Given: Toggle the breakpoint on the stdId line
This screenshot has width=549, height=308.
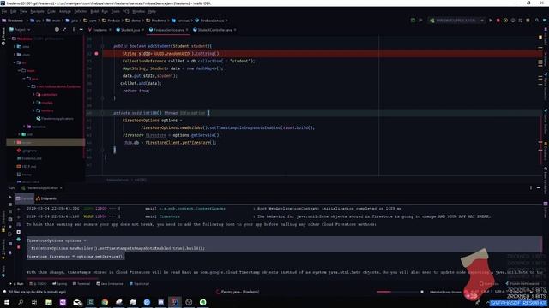Looking at the screenshot, I should click(96, 54).
